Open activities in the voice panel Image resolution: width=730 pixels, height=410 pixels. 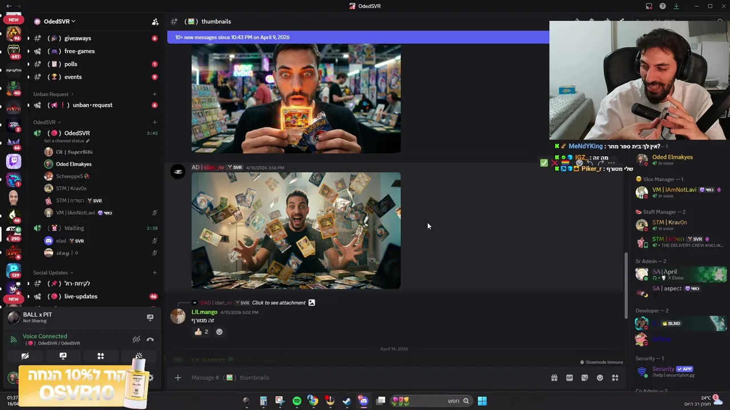pyautogui.click(x=100, y=356)
